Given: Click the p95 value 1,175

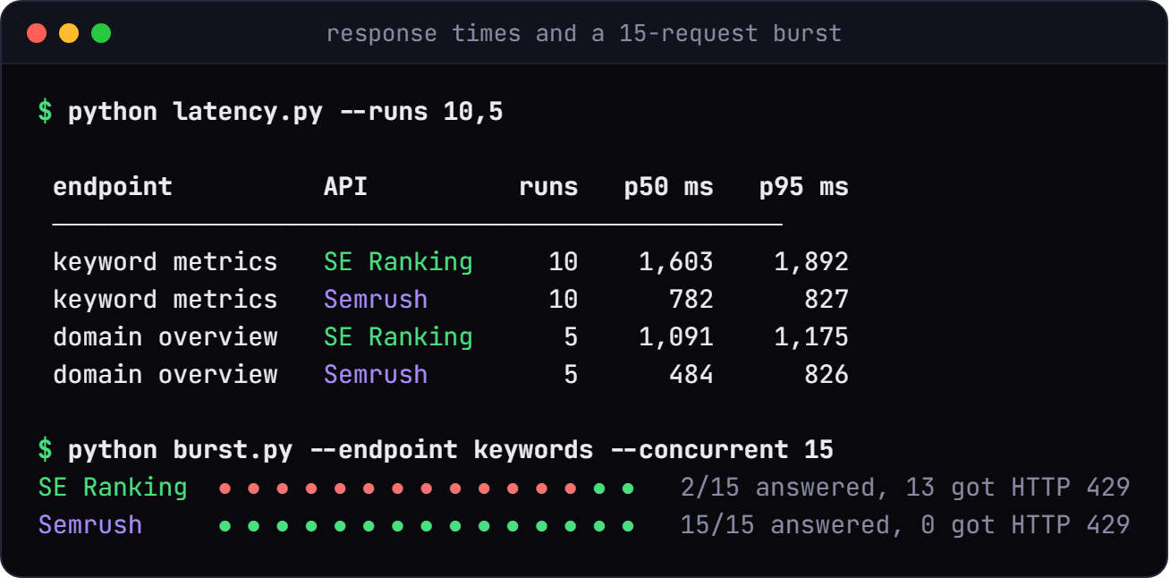Looking at the screenshot, I should [811, 337].
